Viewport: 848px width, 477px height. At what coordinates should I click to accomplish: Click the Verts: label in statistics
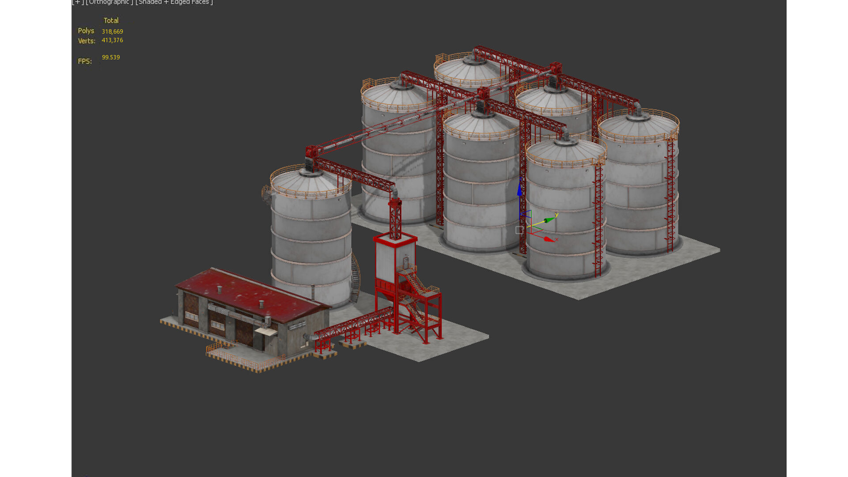pos(87,41)
